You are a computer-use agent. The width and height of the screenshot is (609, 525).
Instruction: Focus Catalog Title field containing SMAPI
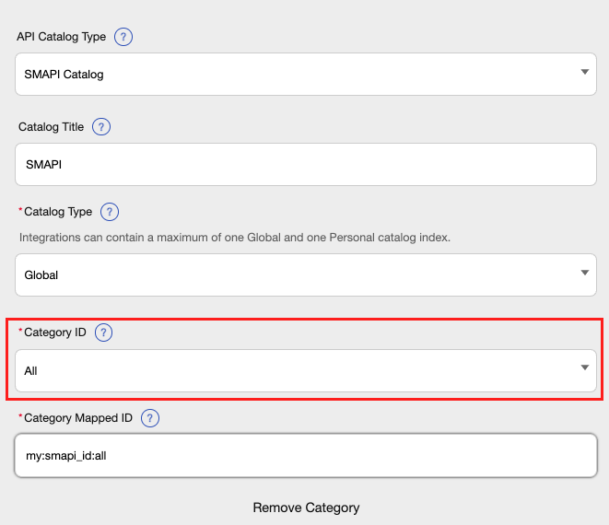tap(306, 164)
